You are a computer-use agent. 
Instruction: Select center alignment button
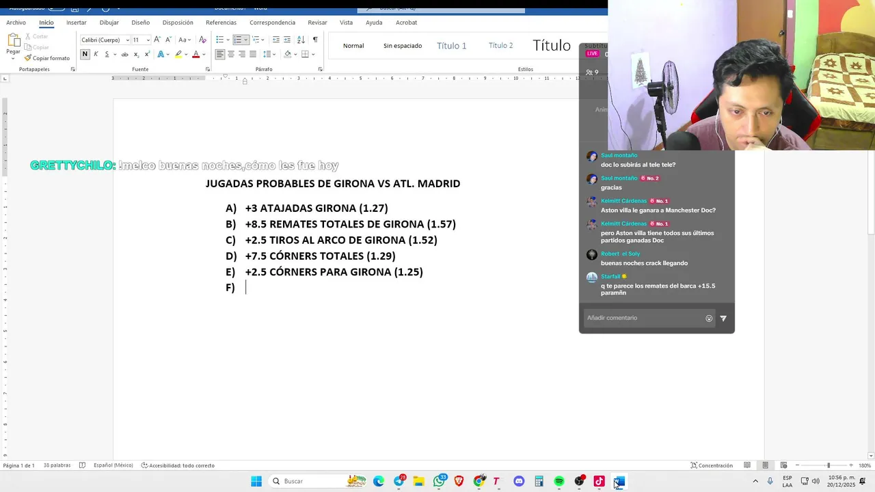click(231, 54)
